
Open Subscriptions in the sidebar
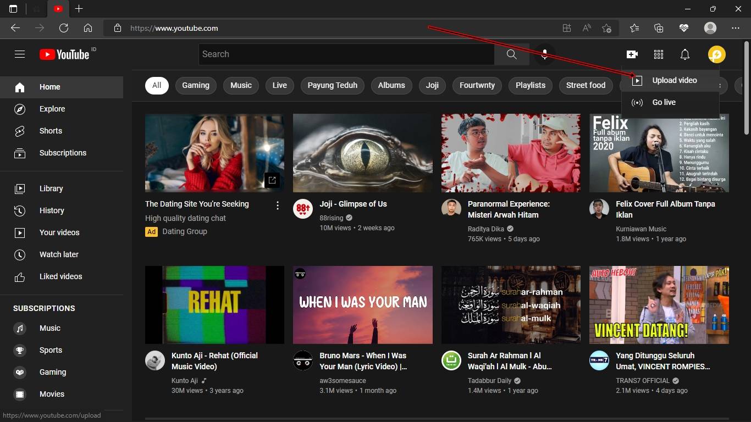click(62, 153)
